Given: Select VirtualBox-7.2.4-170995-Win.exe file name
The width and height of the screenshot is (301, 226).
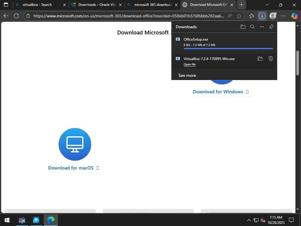Looking at the screenshot, I should pos(209,59).
